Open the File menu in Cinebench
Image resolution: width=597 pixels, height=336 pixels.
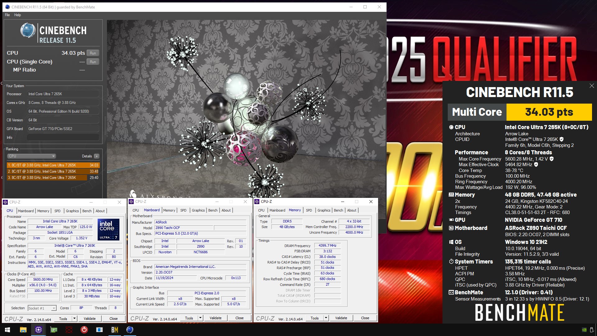click(x=7, y=15)
